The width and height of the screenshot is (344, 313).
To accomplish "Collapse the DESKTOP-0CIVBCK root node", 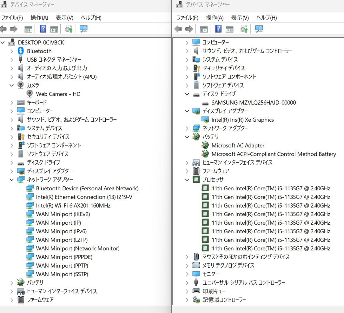I will (3, 42).
